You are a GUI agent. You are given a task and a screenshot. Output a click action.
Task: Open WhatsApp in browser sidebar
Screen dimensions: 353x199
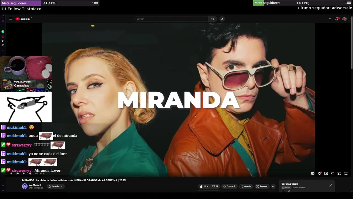[3, 32]
